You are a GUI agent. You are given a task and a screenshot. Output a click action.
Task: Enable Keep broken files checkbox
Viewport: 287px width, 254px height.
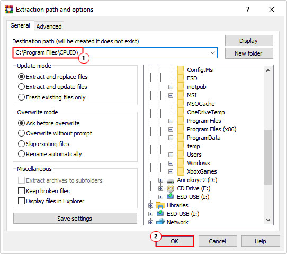point(44,191)
